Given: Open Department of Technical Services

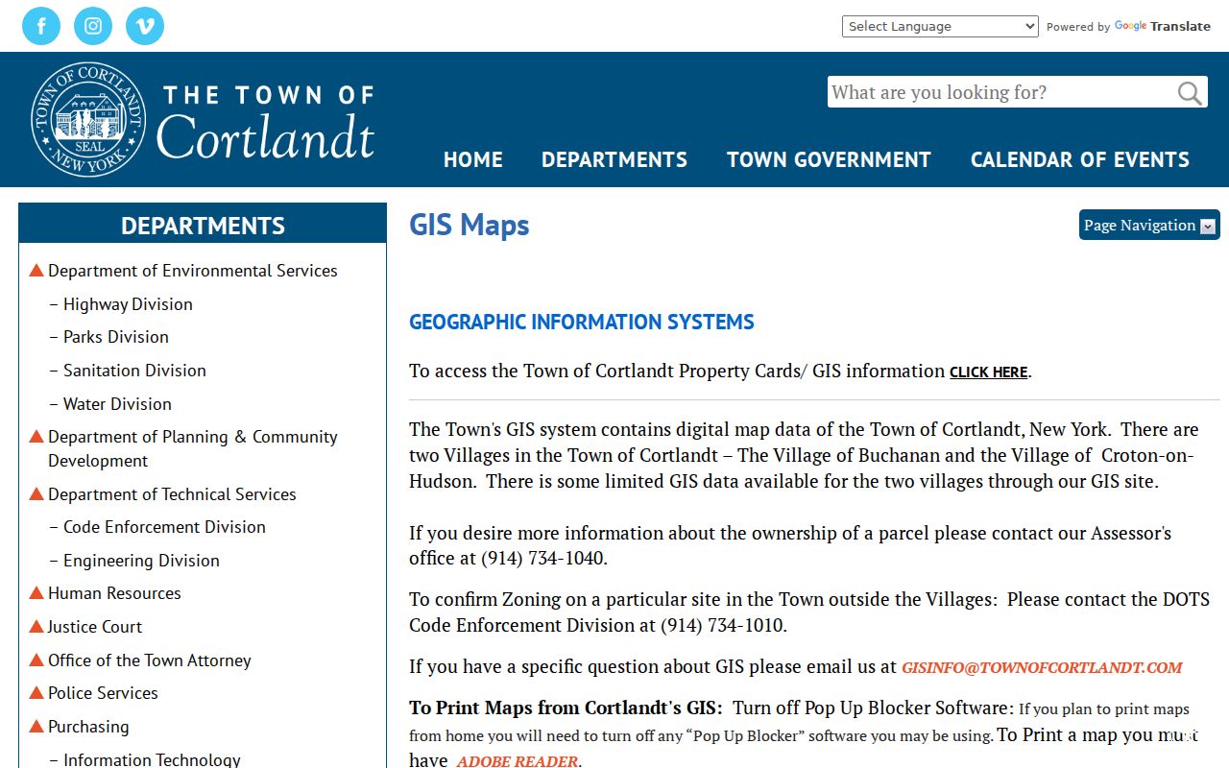Looking at the screenshot, I should coord(172,494).
